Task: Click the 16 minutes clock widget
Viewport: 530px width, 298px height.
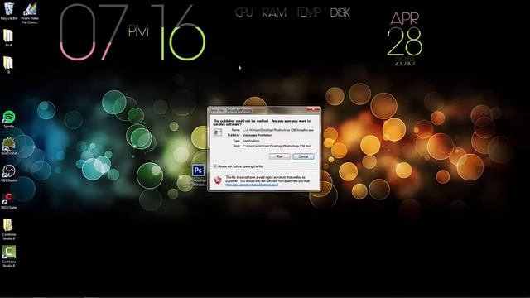Action: pyautogui.click(x=178, y=32)
